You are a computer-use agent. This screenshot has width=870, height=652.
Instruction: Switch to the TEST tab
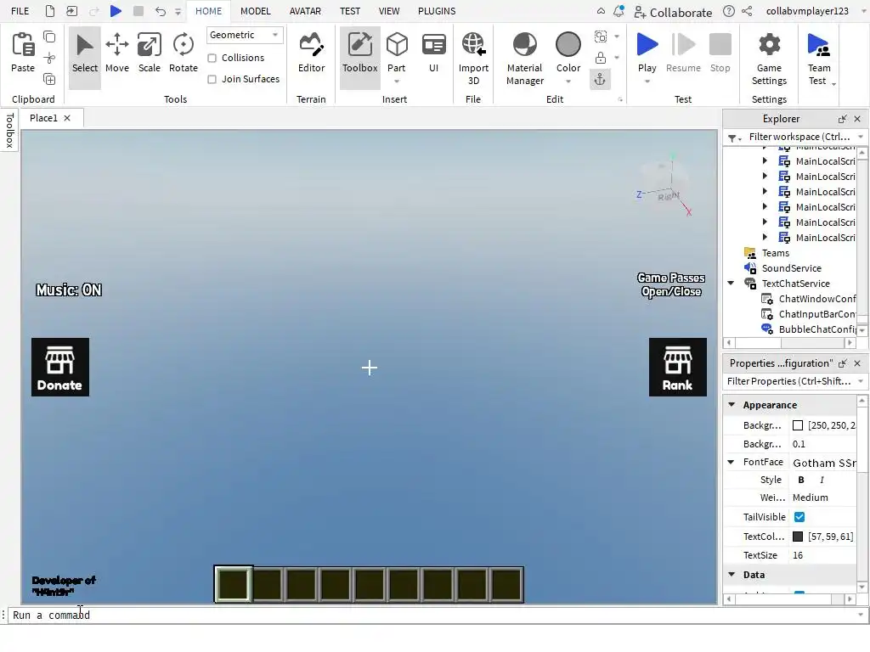click(x=350, y=11)
